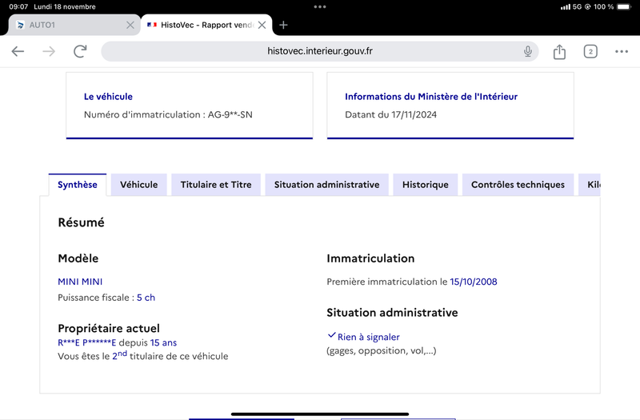
Task: Click the browser forward arrow
Action: (49, 51)
